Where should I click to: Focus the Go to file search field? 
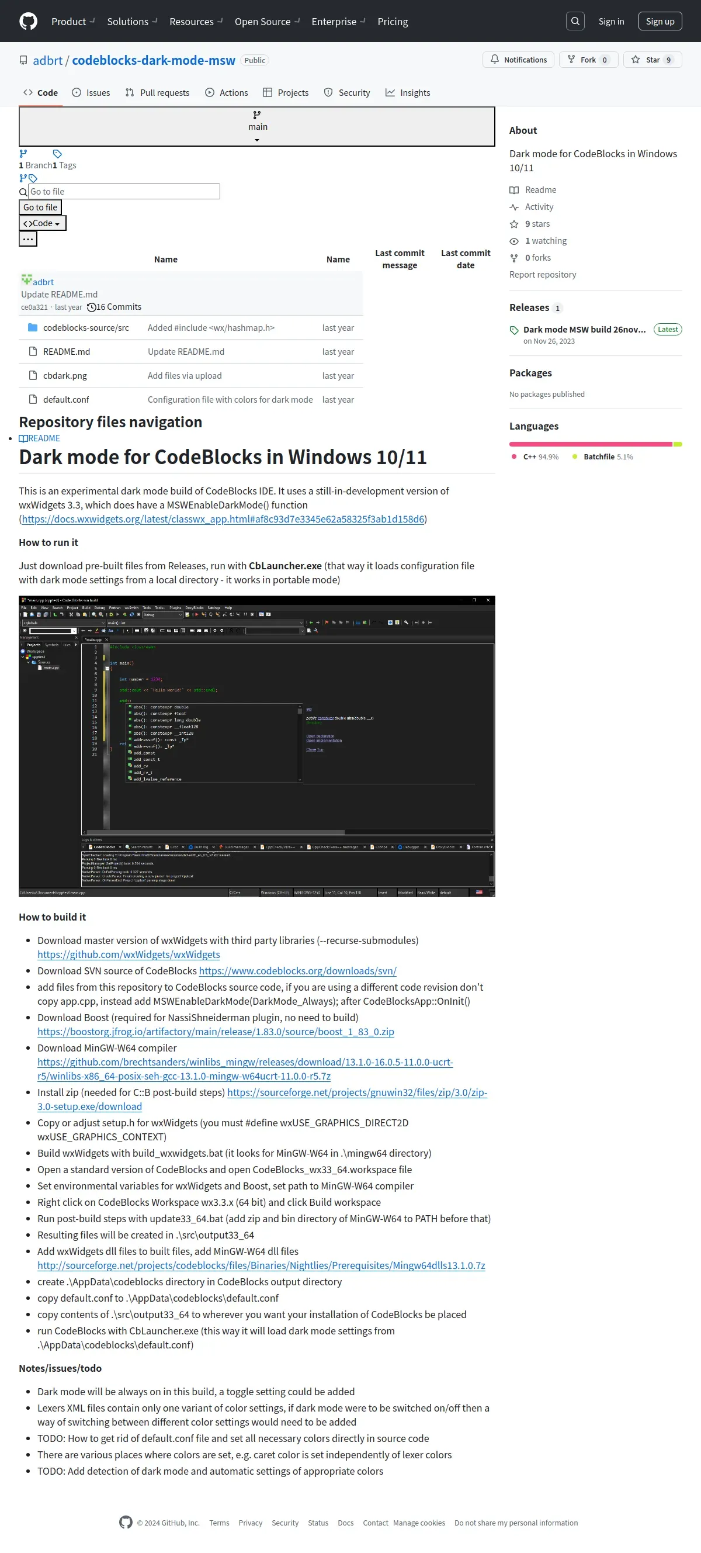click(x=124, y=192)
